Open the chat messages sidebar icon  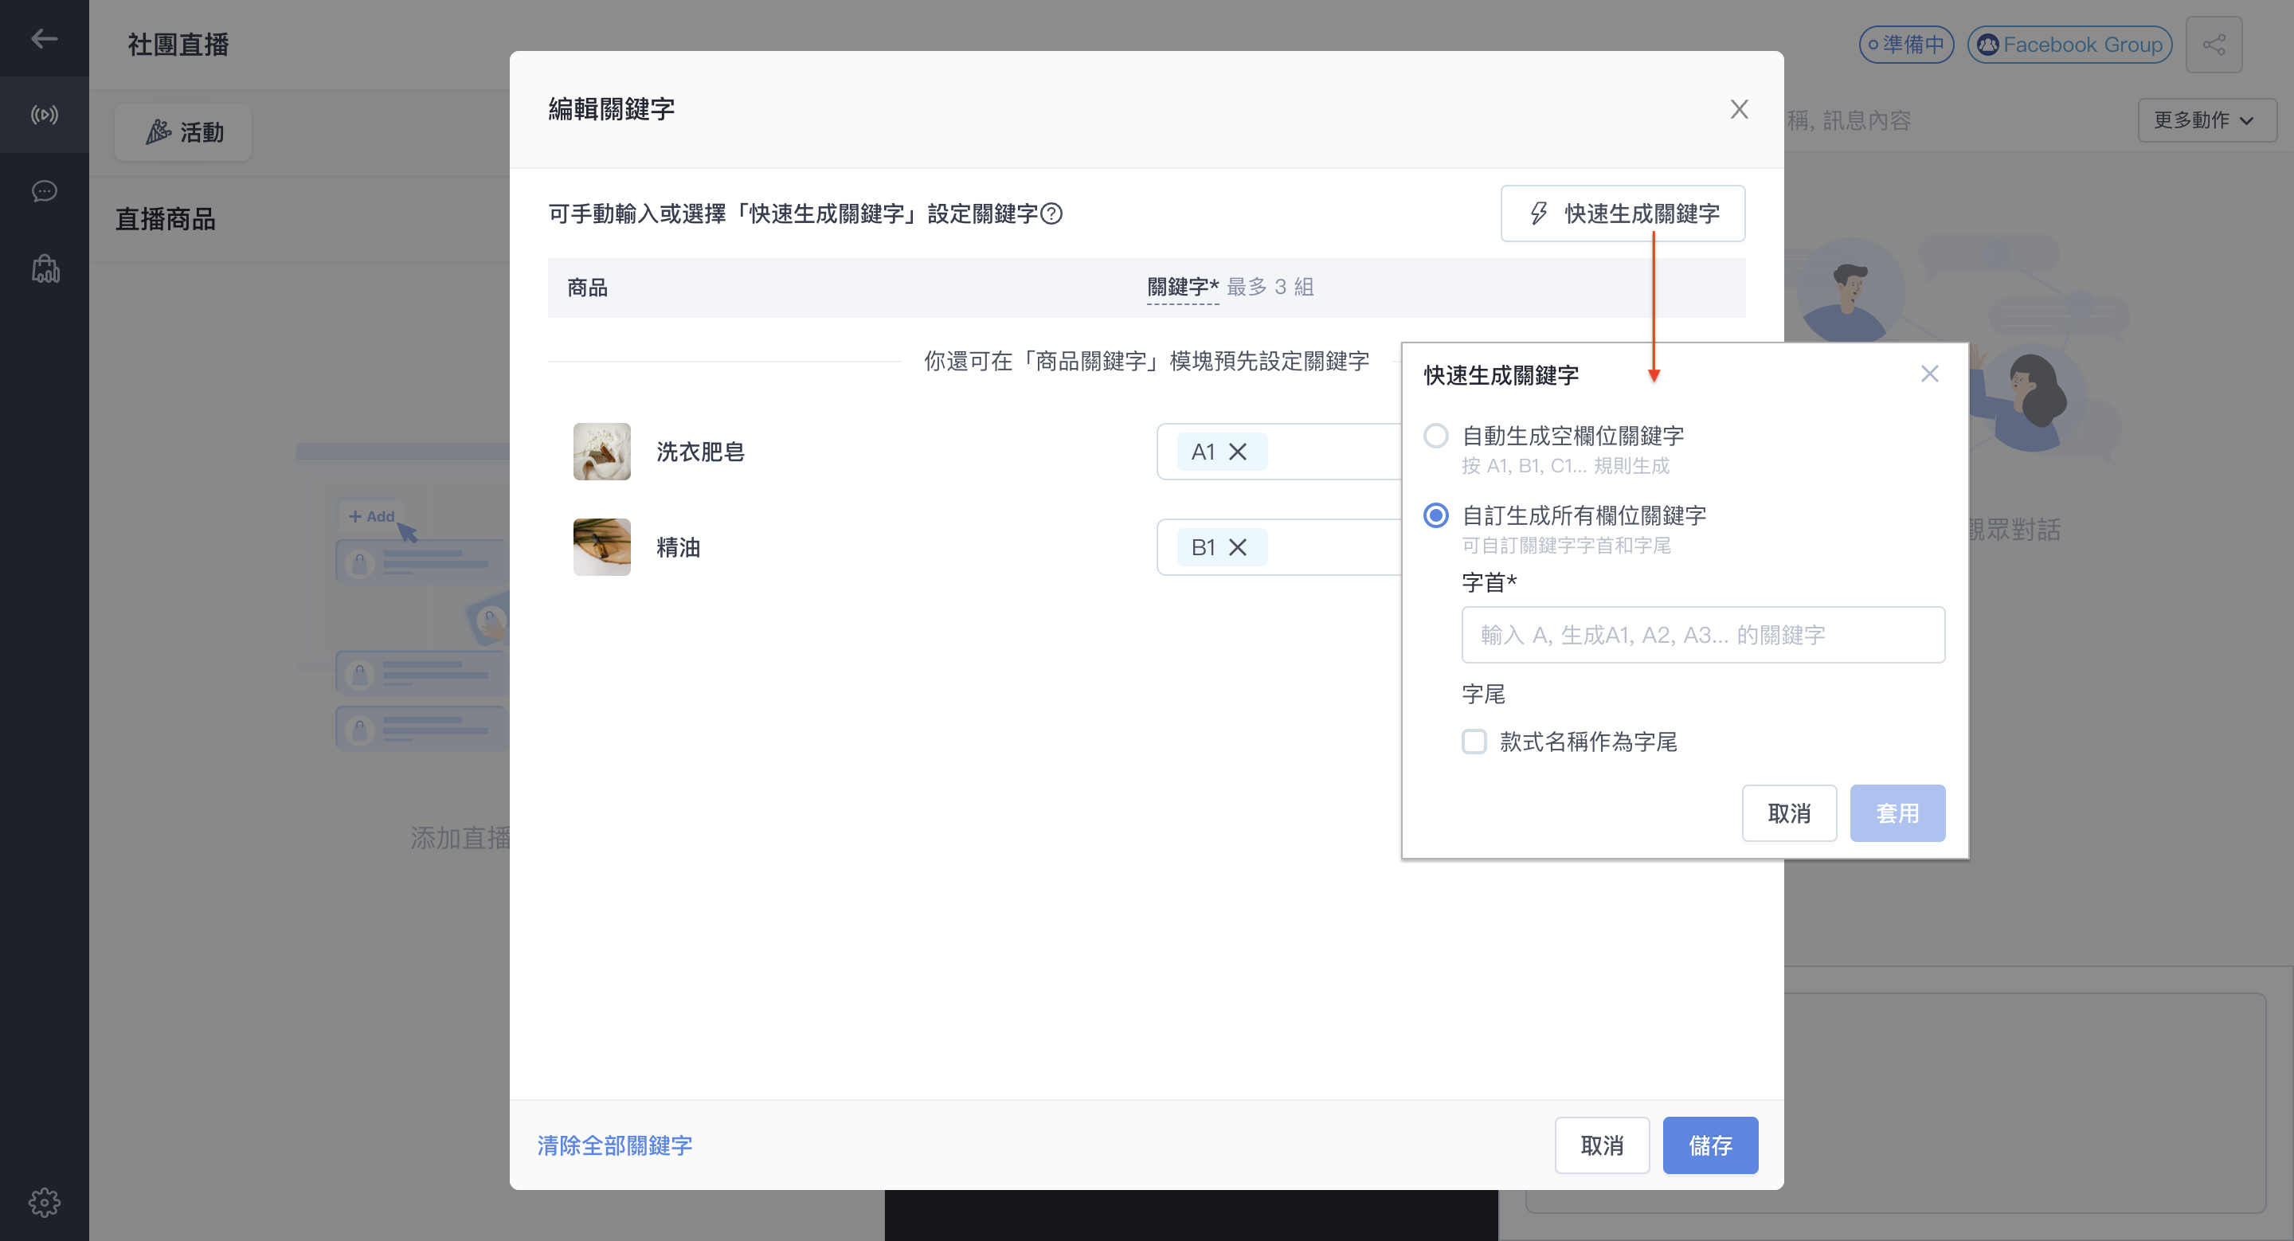click(x=44, y=191)
